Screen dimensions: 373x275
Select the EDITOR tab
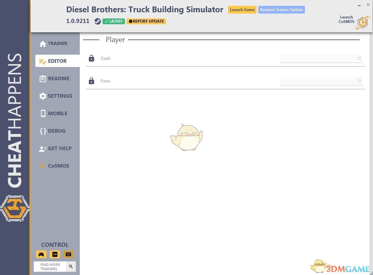click(57, 61)
